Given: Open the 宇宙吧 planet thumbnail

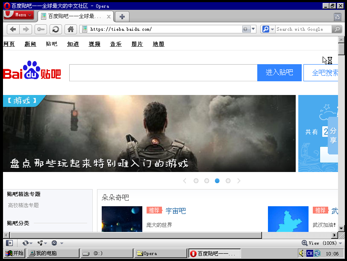Looking at the screenshot, I should point(122,219).
